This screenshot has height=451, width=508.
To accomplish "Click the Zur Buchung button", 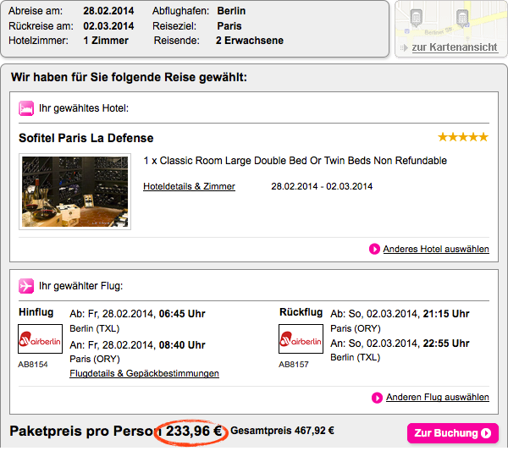I will (x=453, y=433).
